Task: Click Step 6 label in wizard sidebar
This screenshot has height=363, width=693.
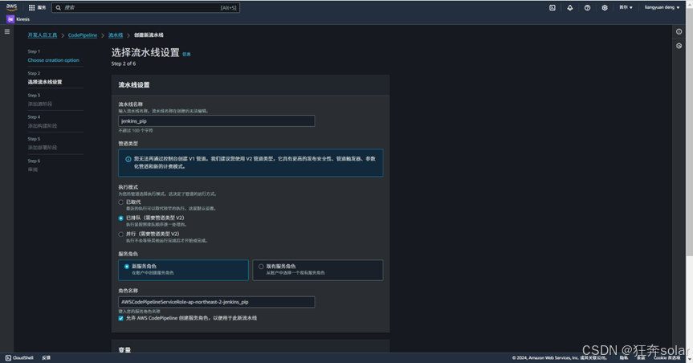Action: pos(34,161)
